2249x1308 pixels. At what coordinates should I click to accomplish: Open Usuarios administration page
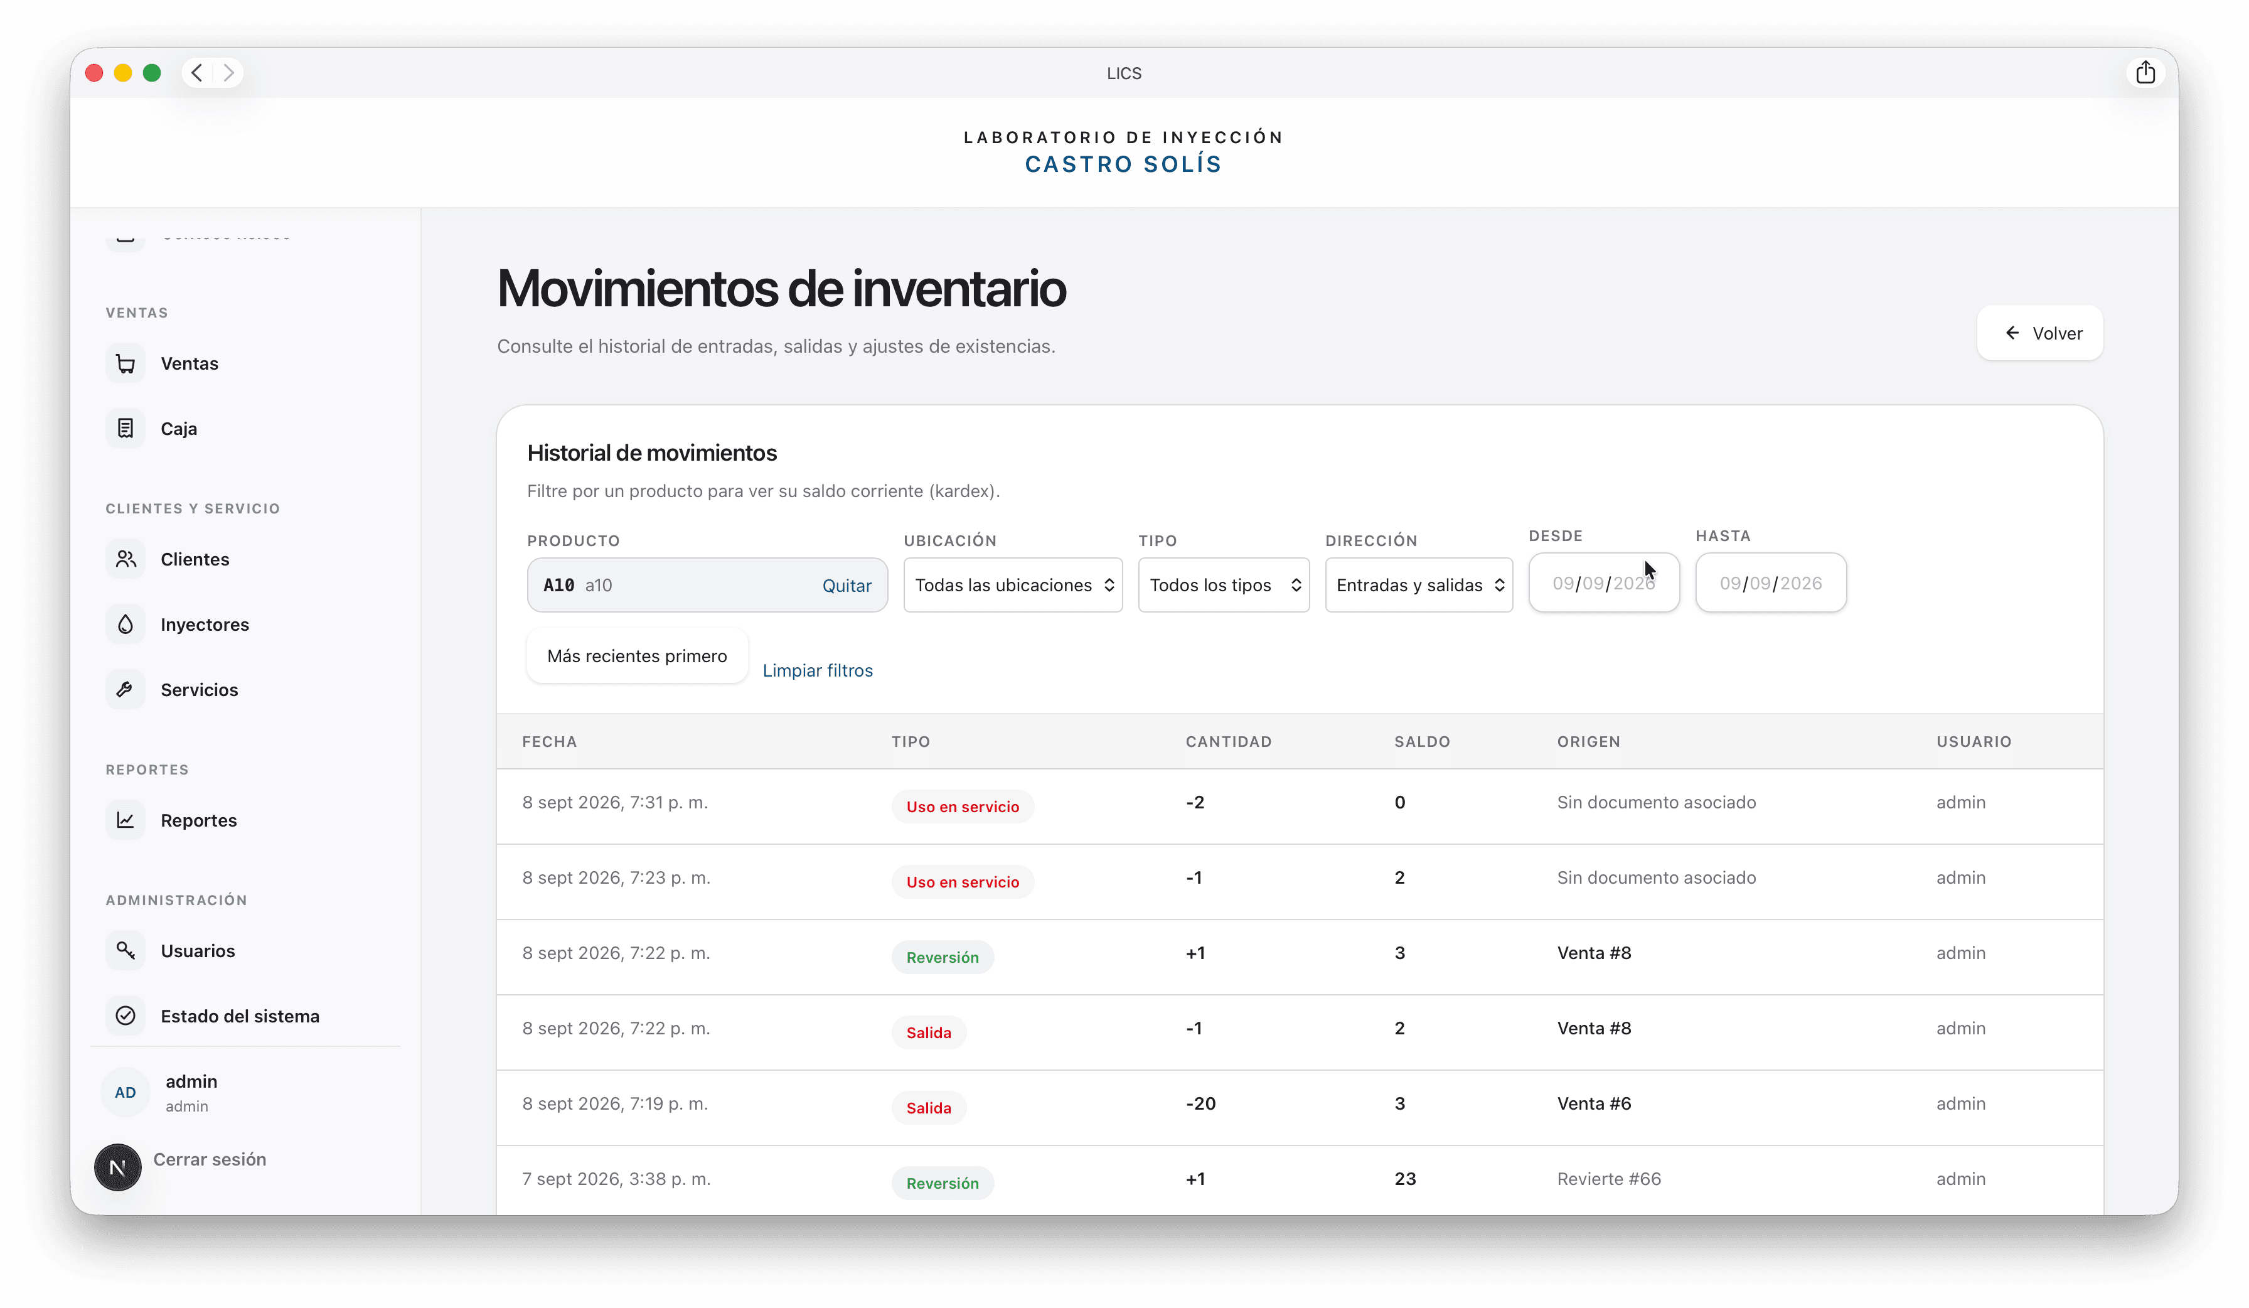point(197,950)
